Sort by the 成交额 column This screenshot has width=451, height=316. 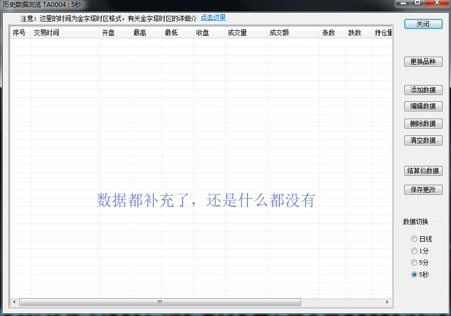293,33
